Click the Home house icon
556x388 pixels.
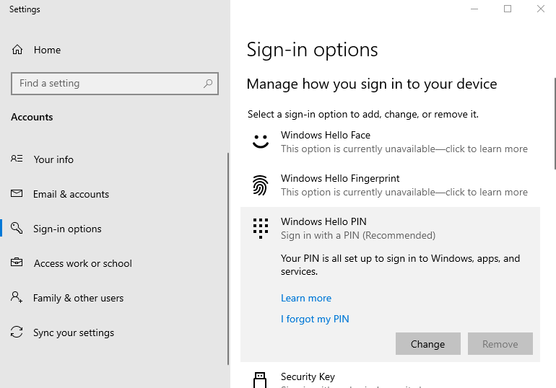pos(17,50)
